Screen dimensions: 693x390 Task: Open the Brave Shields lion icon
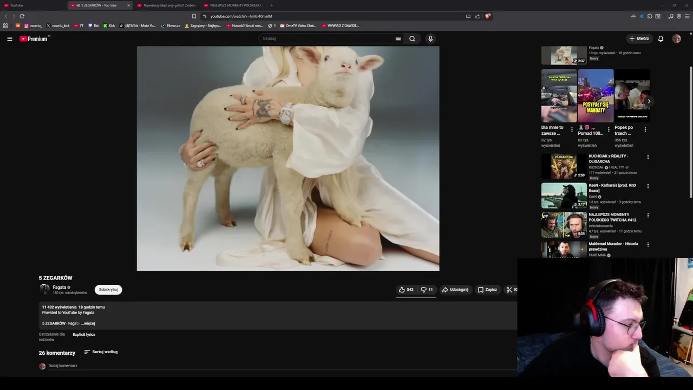487,16
